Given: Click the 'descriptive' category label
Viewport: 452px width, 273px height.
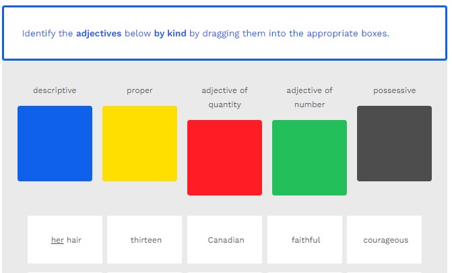Looking at the screenshot, I should (55, 90).
